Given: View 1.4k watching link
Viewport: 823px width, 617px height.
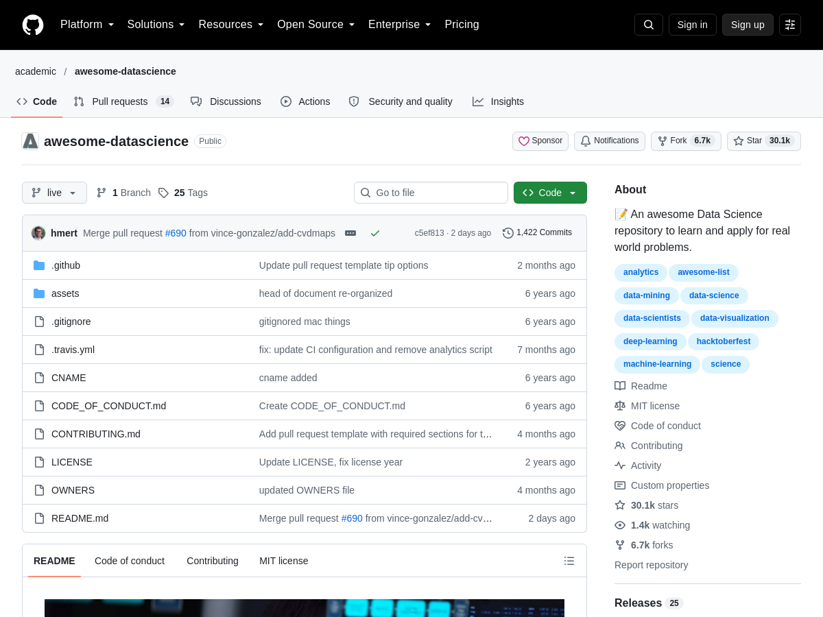Looking at the screenshot, I should (x=652, y=525).
